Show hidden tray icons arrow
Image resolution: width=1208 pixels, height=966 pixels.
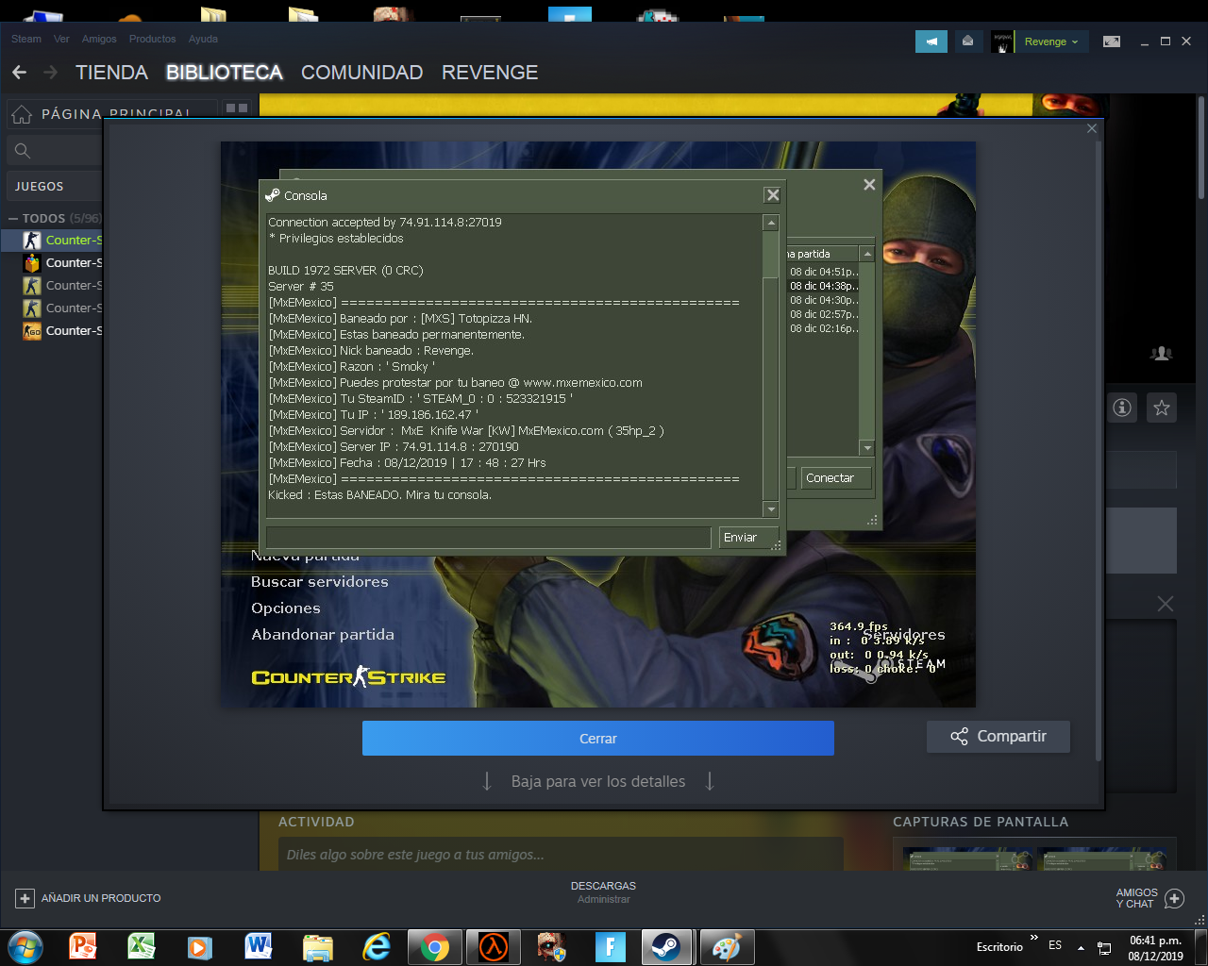coord(1081,947)
